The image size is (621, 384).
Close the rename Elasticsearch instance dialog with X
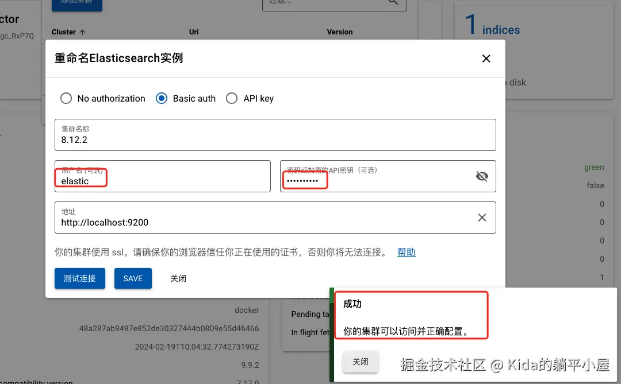[x=486, y=59]
